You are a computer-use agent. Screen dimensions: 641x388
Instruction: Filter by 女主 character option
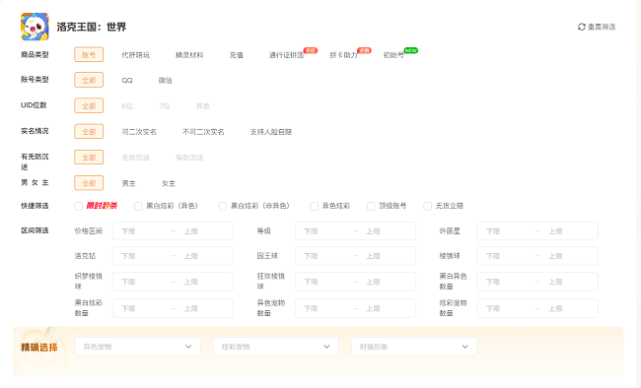[169, 183]
